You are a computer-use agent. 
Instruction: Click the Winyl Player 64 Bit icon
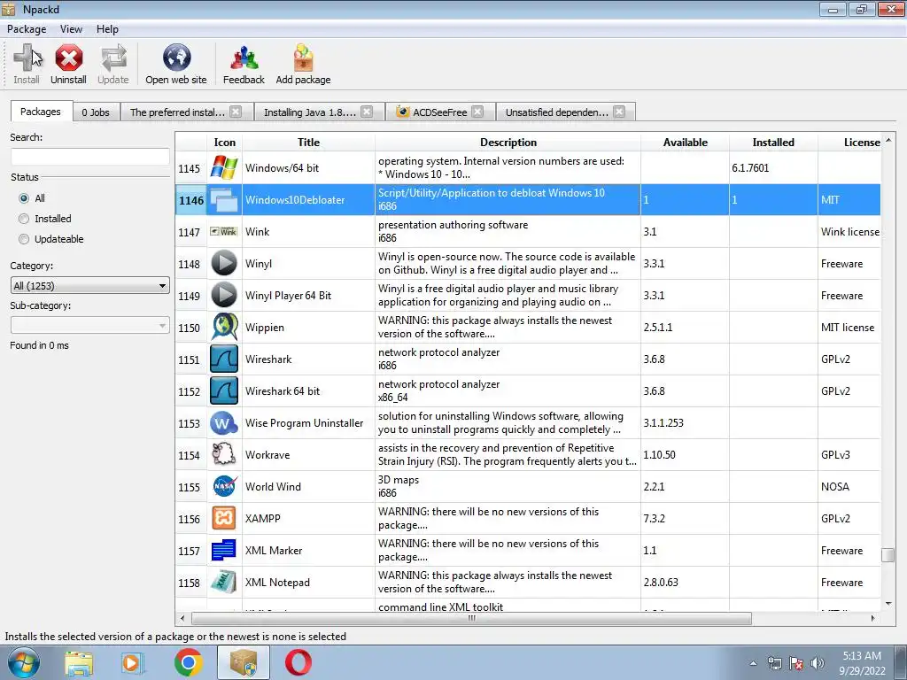point(224,296)
